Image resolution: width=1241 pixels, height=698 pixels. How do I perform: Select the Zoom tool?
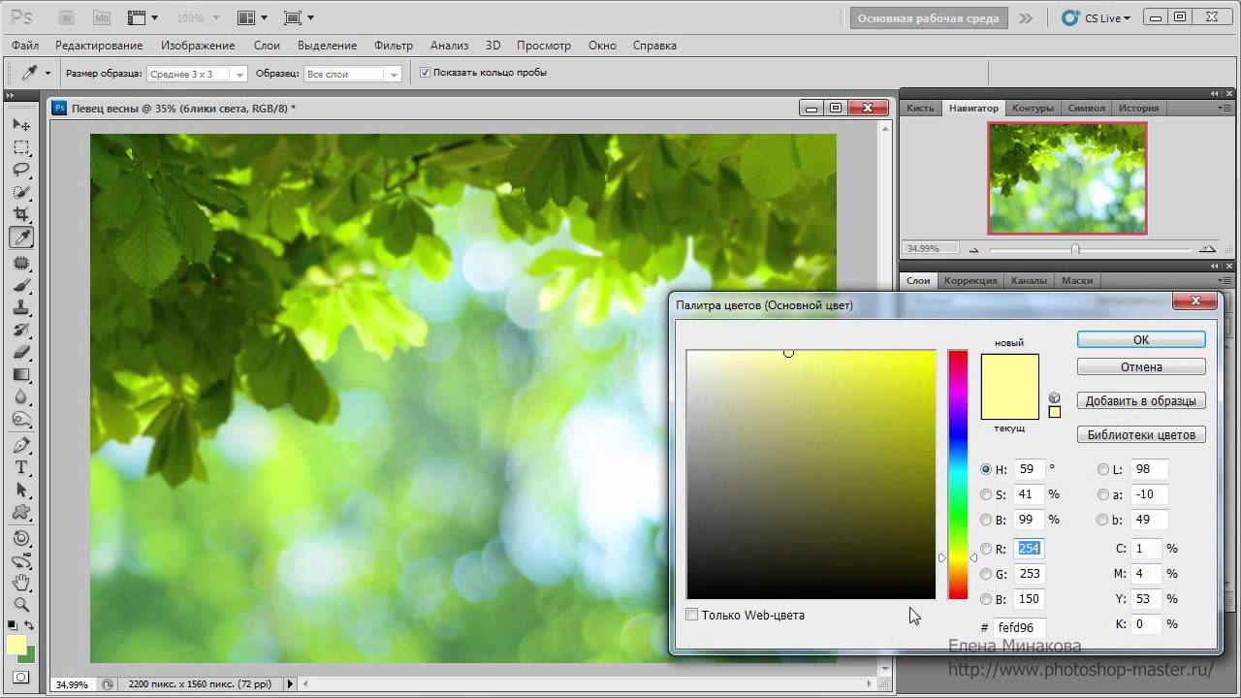click(x=21, y=606)
